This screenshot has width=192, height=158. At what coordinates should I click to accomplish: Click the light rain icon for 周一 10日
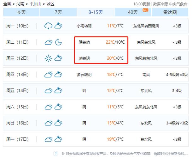point(48,26)
